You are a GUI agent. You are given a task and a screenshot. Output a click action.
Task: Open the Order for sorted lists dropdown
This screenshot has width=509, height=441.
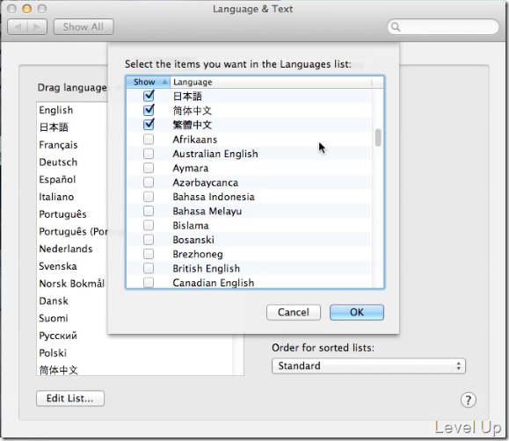[368, 365]
